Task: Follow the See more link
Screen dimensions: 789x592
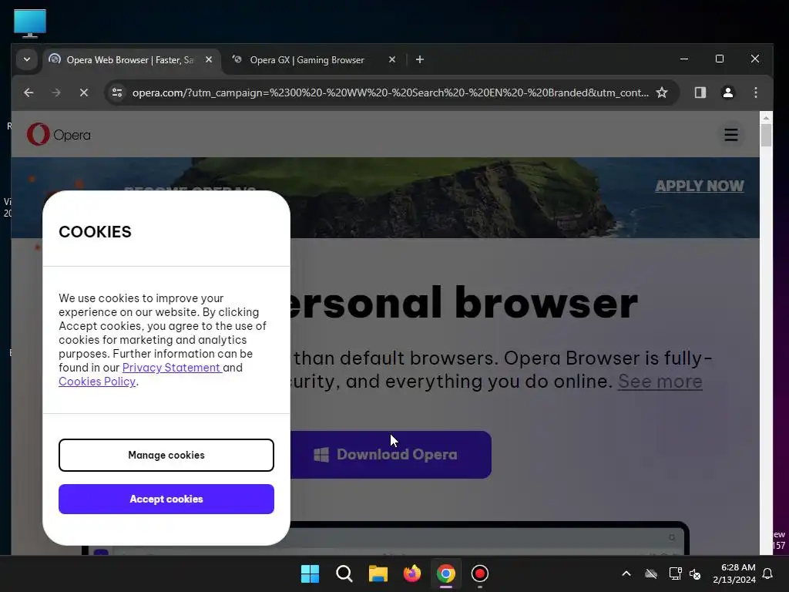Action: [x=660, y=382]
